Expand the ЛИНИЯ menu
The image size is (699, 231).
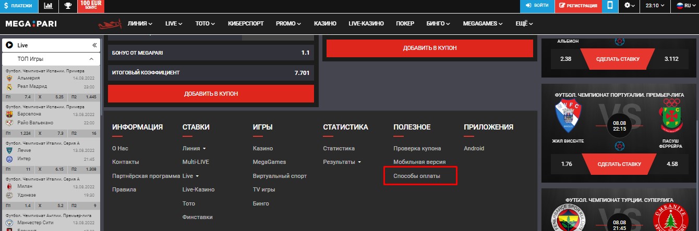[x=140, y=24]
